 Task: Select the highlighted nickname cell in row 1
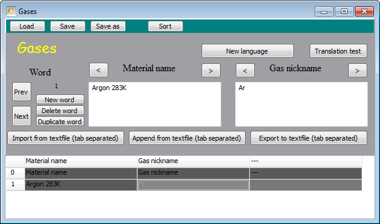(x=193, y=184)
